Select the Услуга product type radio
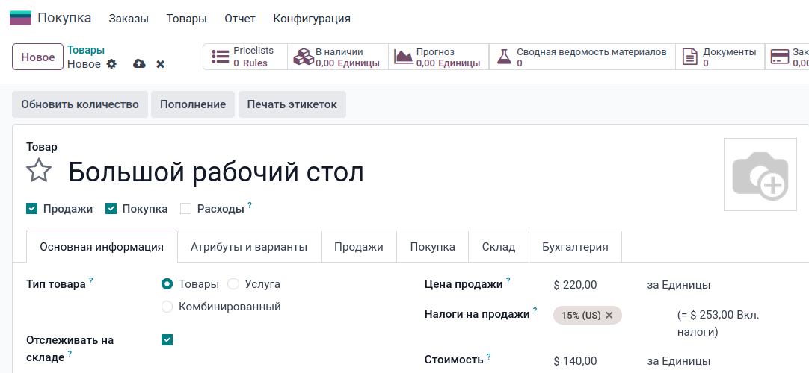 click(233, 284)
